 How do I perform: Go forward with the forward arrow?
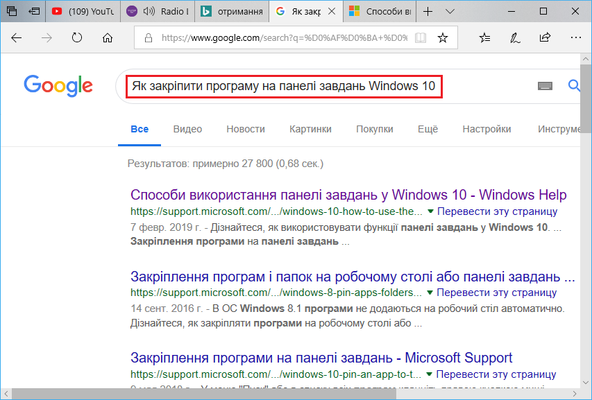46,37
